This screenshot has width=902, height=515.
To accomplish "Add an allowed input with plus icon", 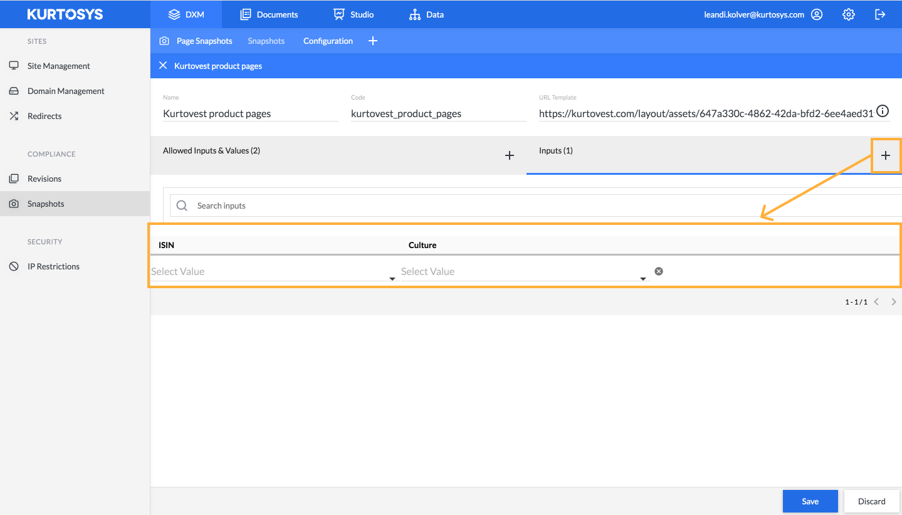I will [510, 155].
